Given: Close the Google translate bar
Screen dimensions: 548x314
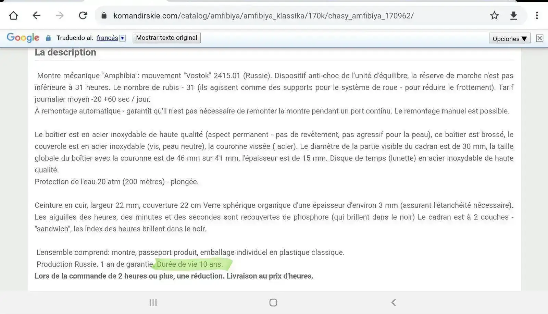Looking at the screenshot, I should click(x=540, y=38).
